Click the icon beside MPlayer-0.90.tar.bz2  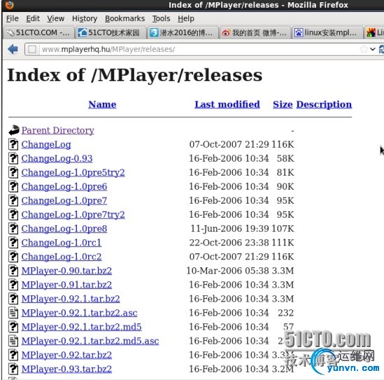coord(13,271)
